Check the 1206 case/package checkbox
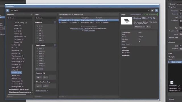This screenshot has height=102, width=182. (37, 59)
